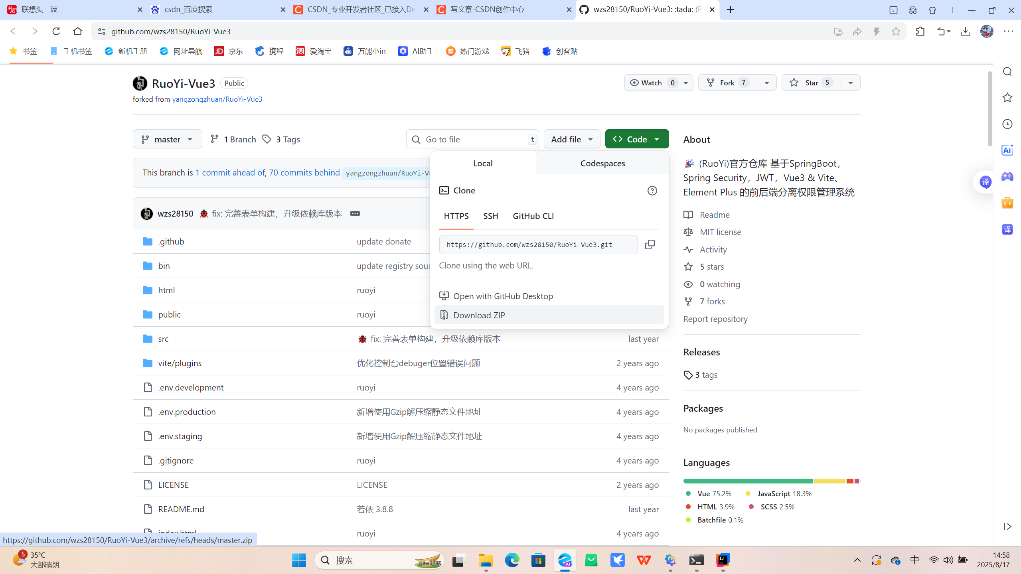This screenshot has height=574, width=1021.
Task: Collapse the browser sidebar panel
Action: (1007, 527)
